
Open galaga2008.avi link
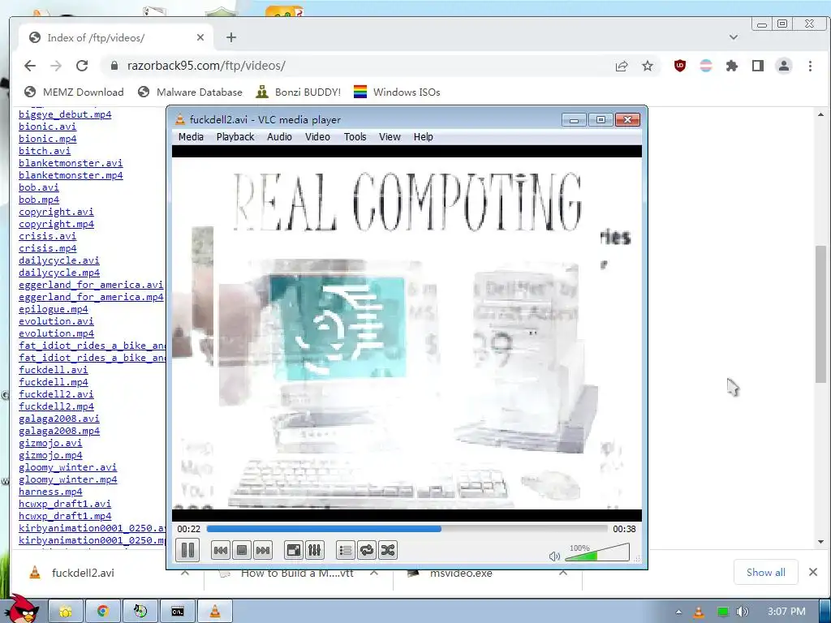tap(59, 419)
